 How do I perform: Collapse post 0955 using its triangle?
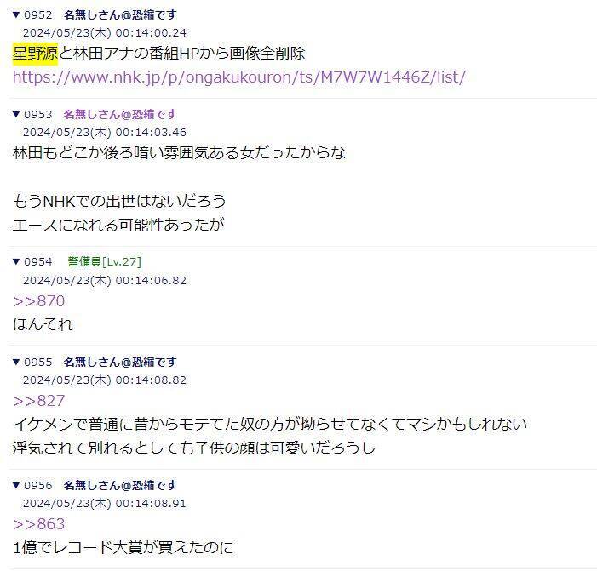coord(16,362)
